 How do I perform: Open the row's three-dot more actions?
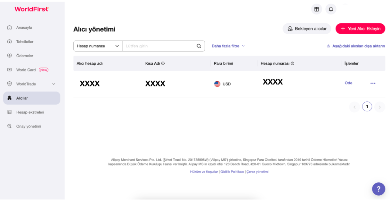click(x=373, y=83)
